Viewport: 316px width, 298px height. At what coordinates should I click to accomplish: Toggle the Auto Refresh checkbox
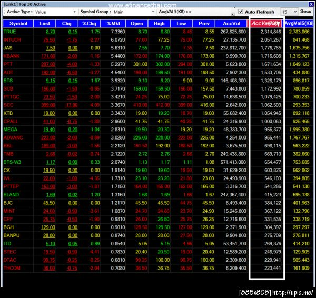(x=241, y=12)
